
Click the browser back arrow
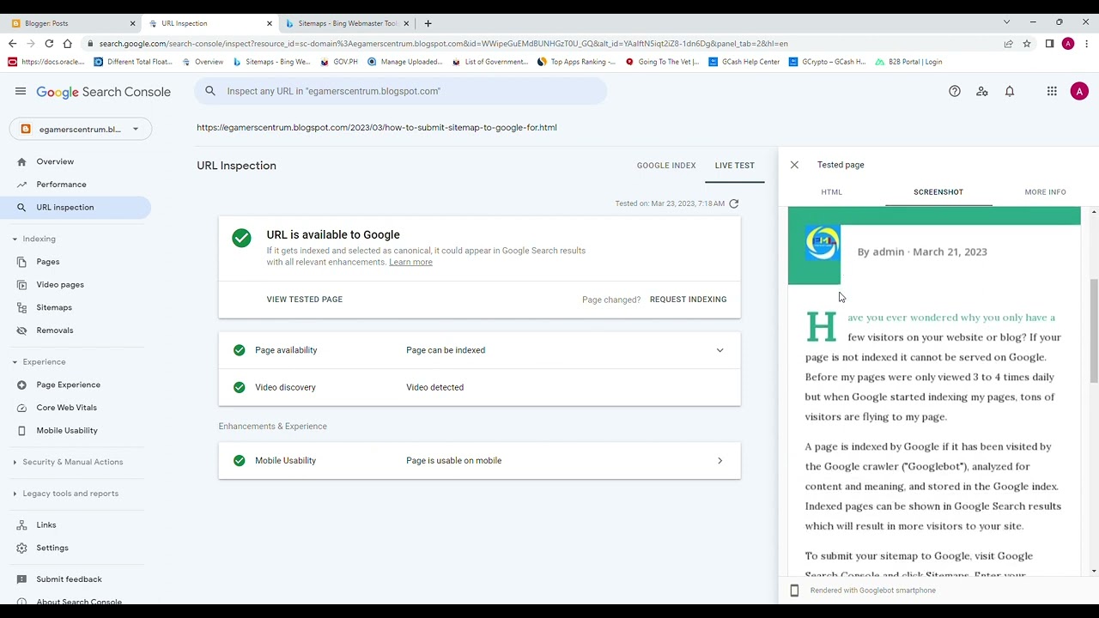(x=12, y=44)
